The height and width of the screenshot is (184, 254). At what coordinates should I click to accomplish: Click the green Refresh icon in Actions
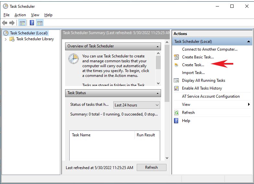point(176,113)
